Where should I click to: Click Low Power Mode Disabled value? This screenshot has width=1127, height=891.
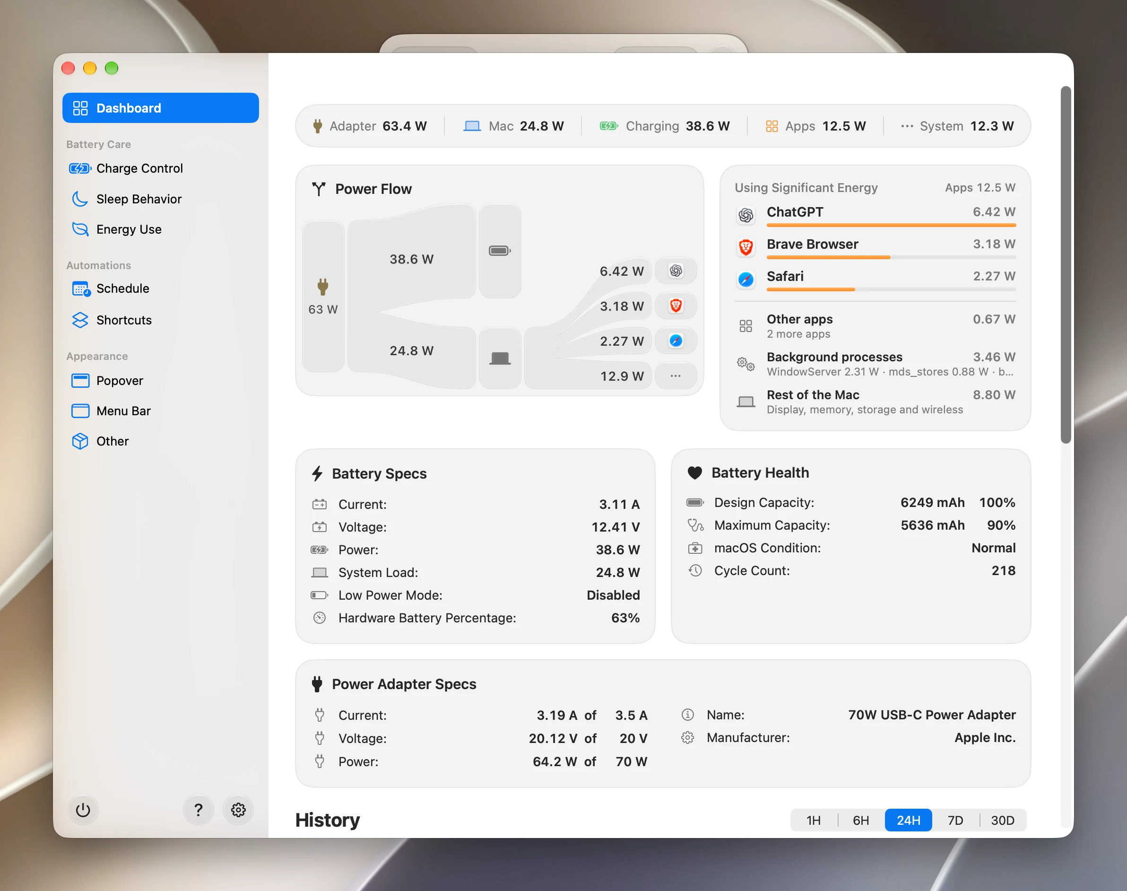613,595
